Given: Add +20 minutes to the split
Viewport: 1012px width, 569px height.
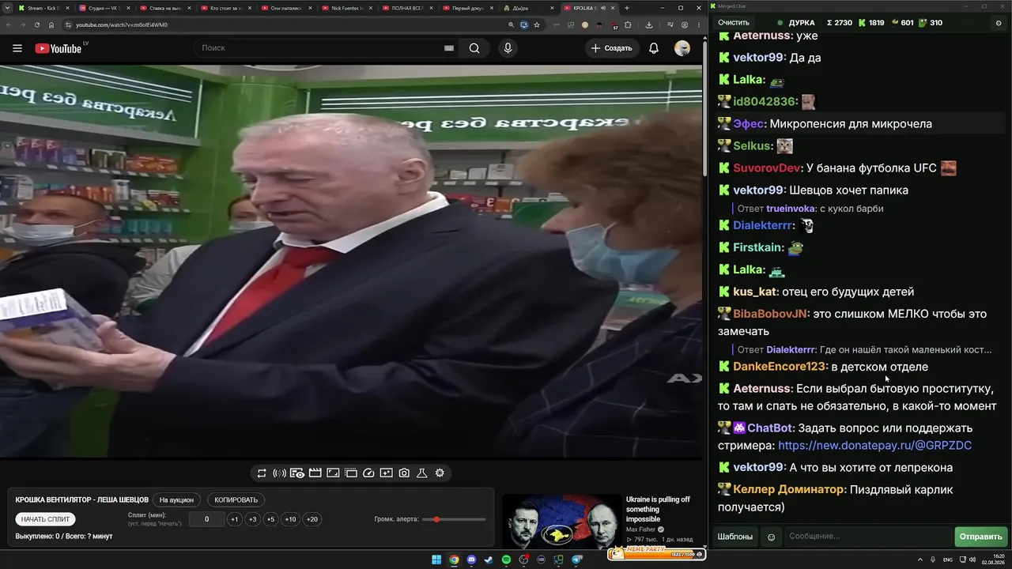Looking at the screenshot, I should pyautogui.click(x=312, y=519).
